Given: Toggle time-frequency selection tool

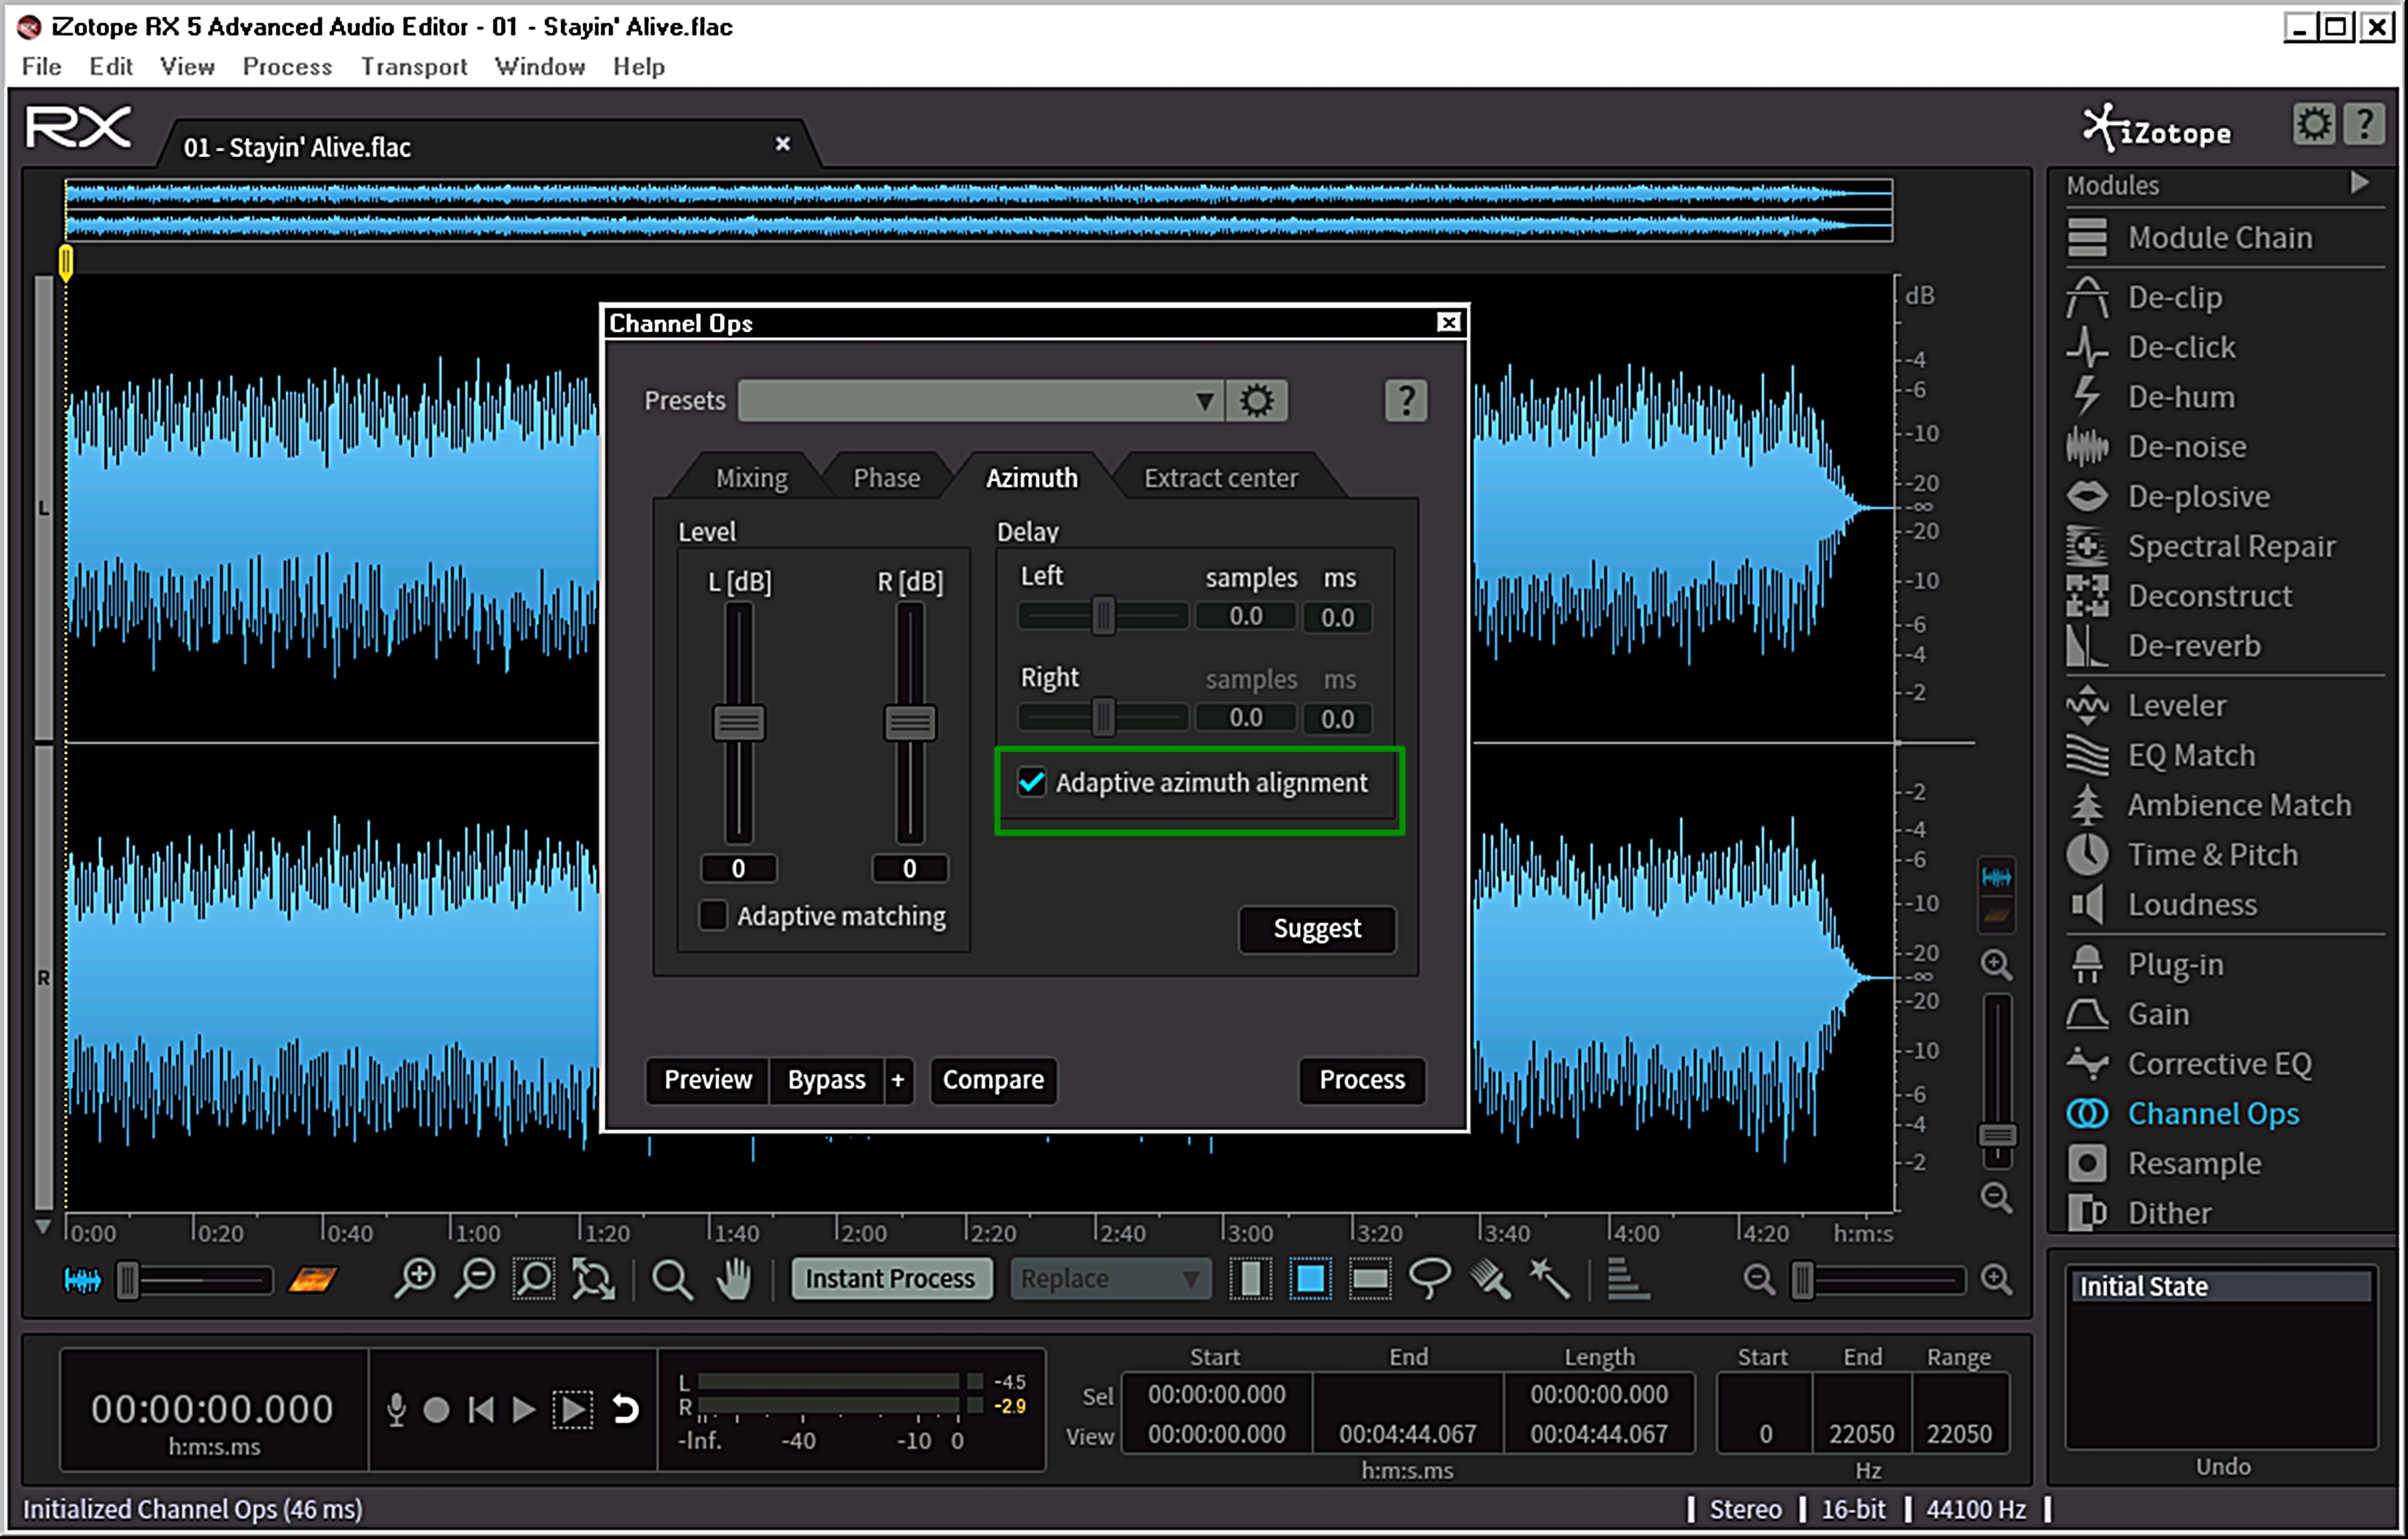Looking at the screenshot, I should (1310, 1279).
